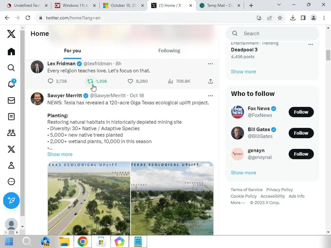Open a new browser tab
The width and height of the screenshot is (331, 248).
(251, 5)
